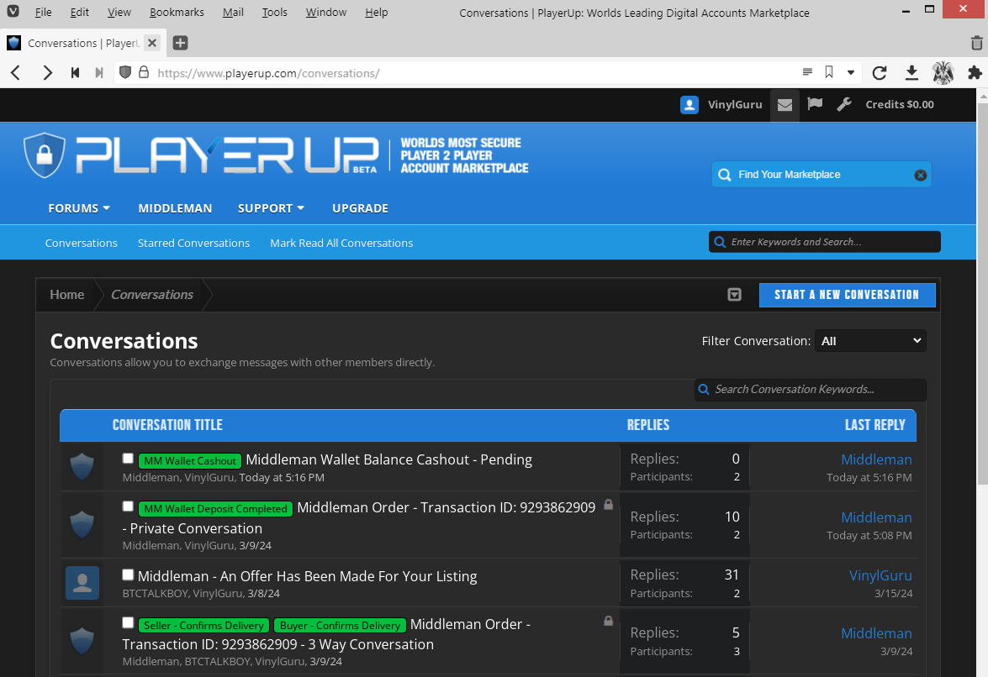Open the Starred Conversations link
The image size is (988, 677).
(x=193, y=243)
